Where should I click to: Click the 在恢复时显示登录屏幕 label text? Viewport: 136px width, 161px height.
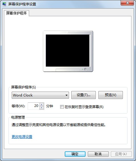point(84,107)
